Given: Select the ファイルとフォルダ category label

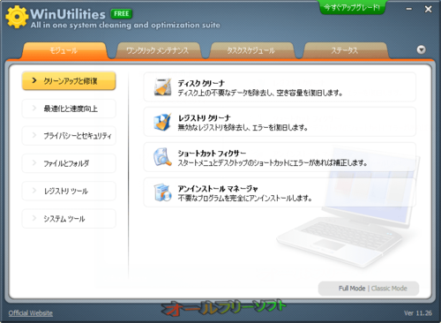Looking at the screenshot, I should click(x=66, y=163).
